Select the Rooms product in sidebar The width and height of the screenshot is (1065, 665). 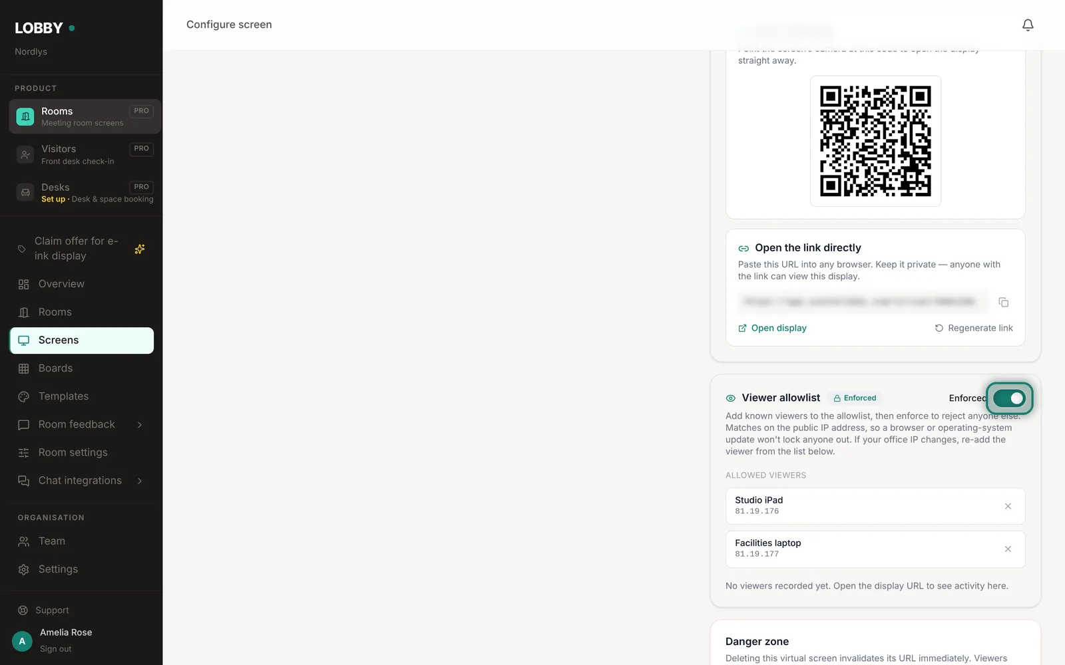tap(85, 116)
